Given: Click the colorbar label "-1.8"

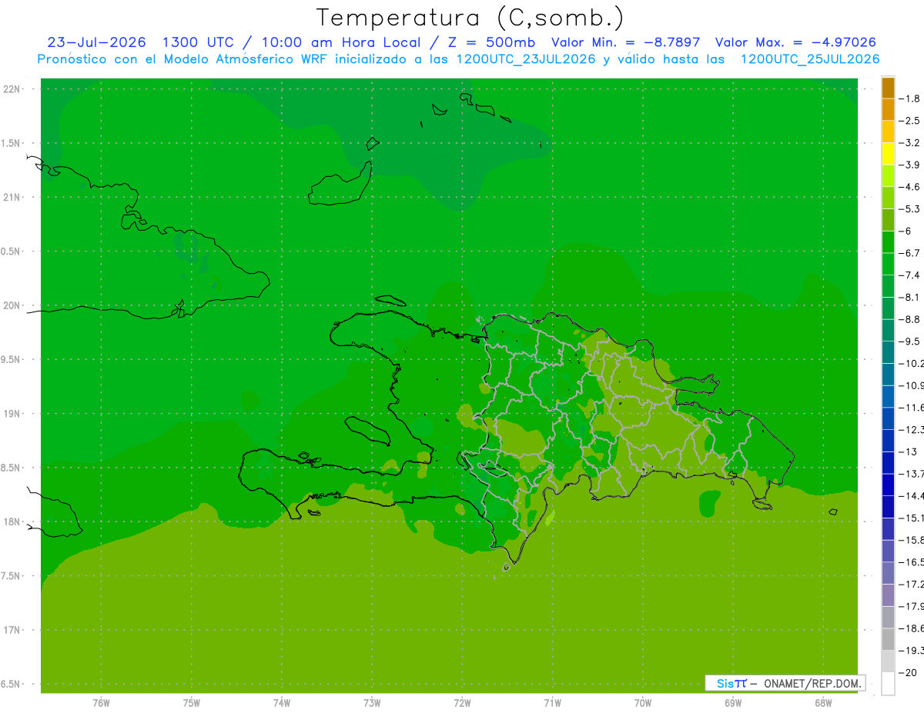Looking at the screenshot, I should click(x=909, y=99).
